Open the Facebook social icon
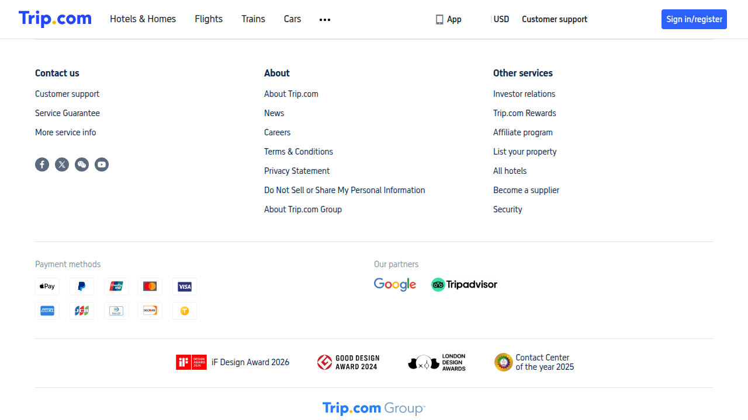Screen dimensions: 748x420 pos(42,164)
